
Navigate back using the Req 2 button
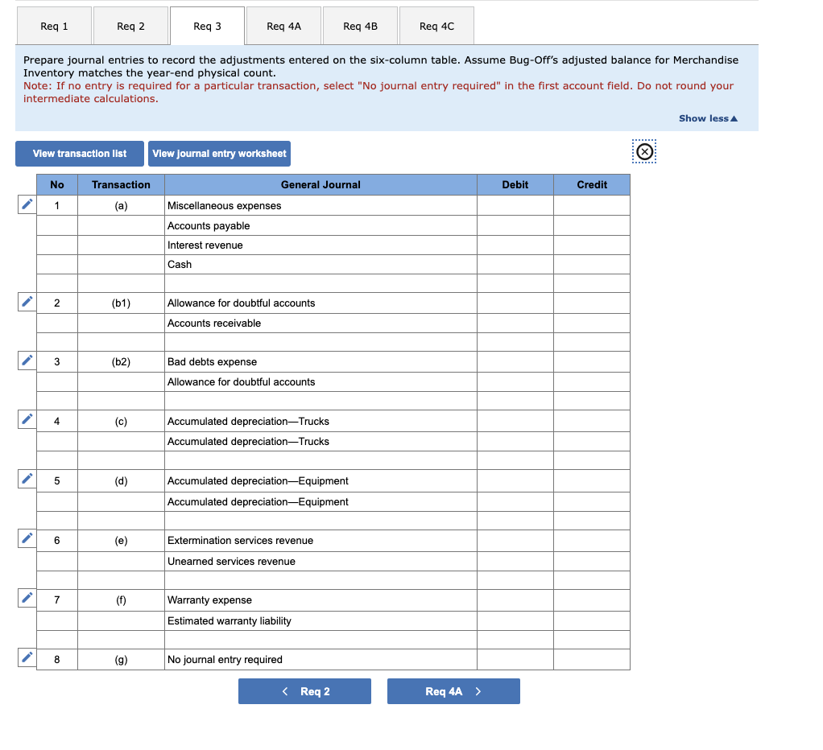(304, 690)
